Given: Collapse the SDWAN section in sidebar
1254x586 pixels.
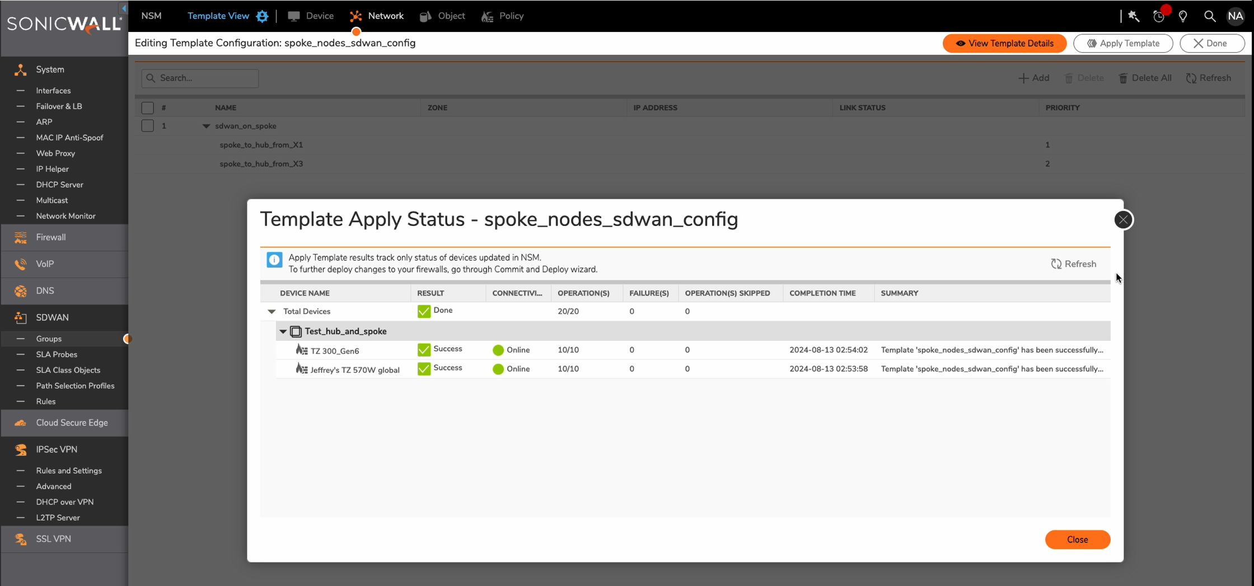Looking at the screenshot, I should pos(64,317).
